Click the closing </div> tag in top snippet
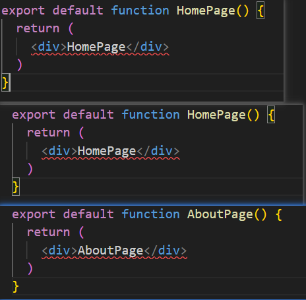 click(x=148, y=47)
